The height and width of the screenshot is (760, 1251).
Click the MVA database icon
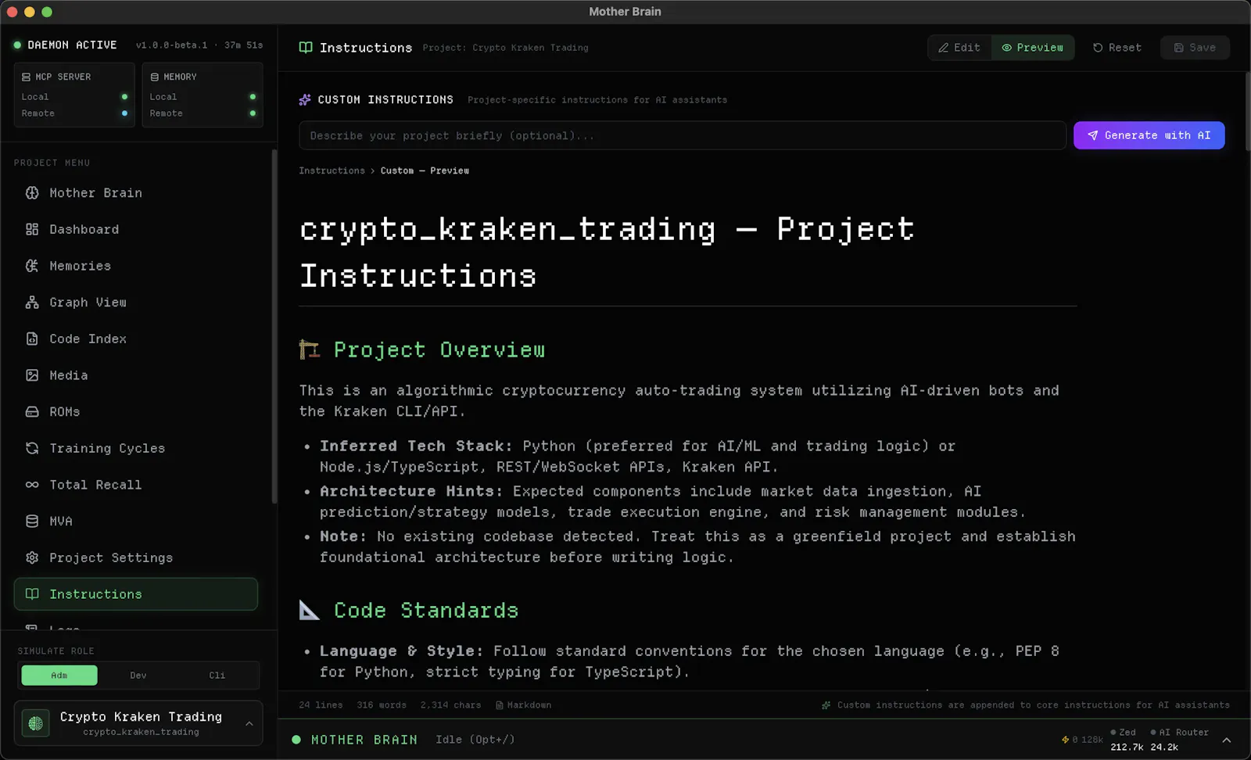32,522
